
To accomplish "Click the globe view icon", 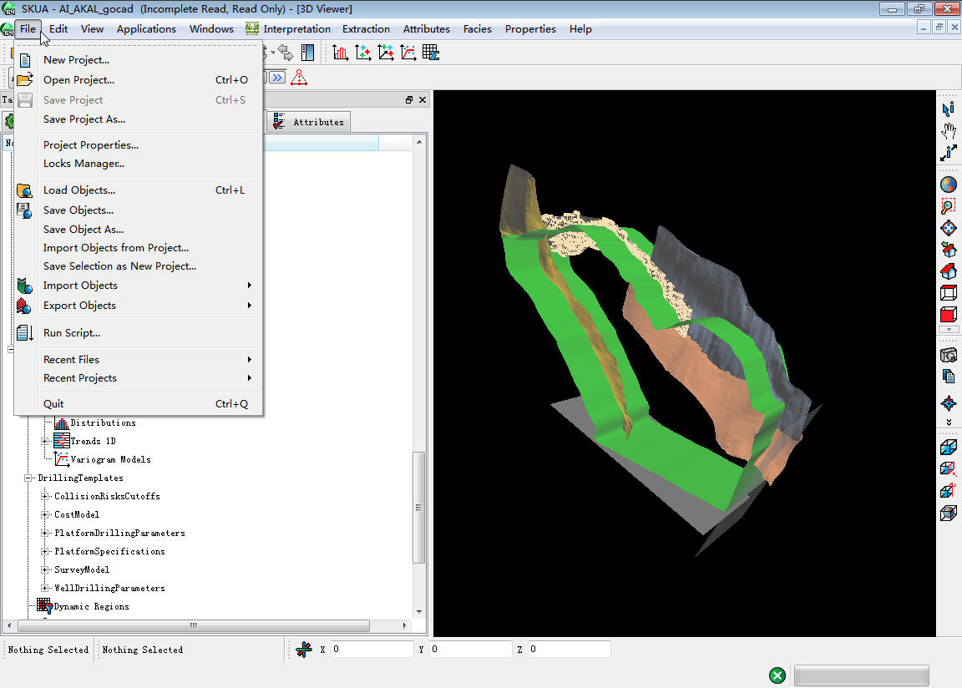I will coord(949,185).
